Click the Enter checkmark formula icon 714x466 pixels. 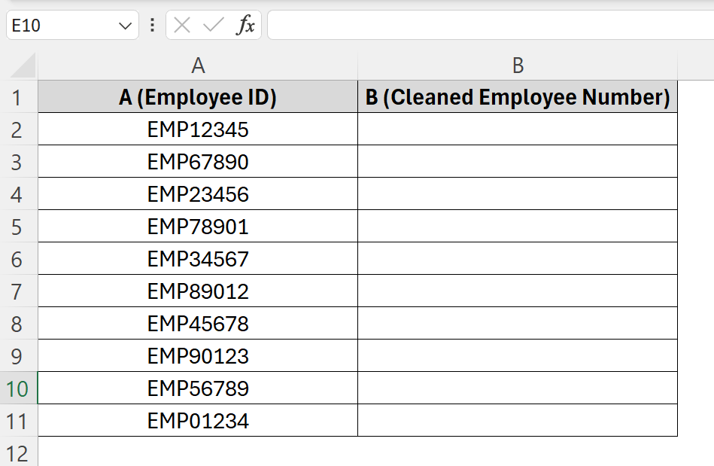(213, 25)
